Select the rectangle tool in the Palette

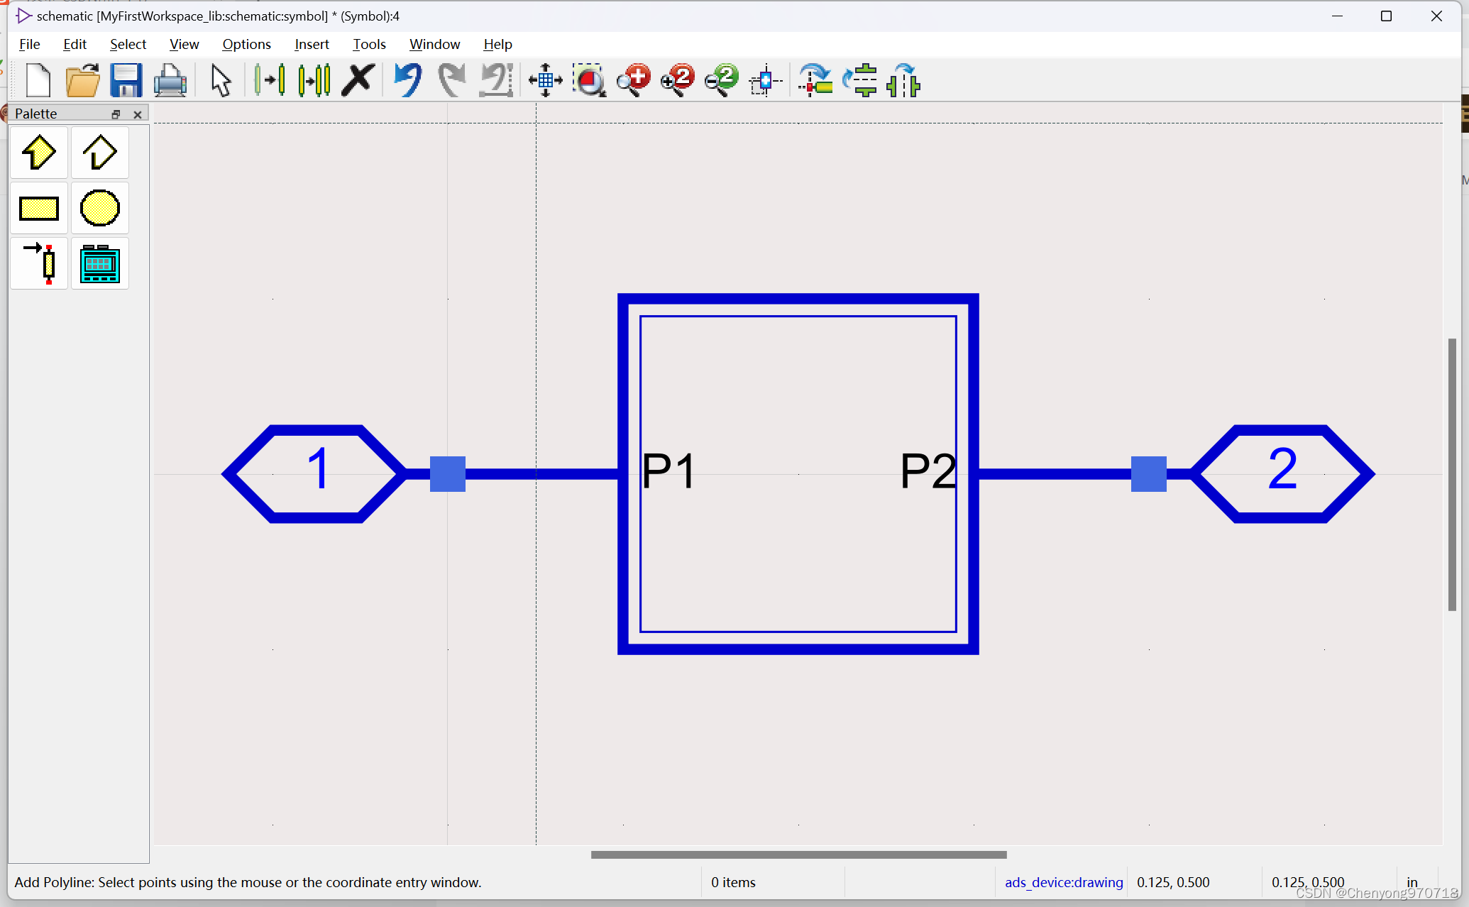pyautogui.click(x=39, y=208)
